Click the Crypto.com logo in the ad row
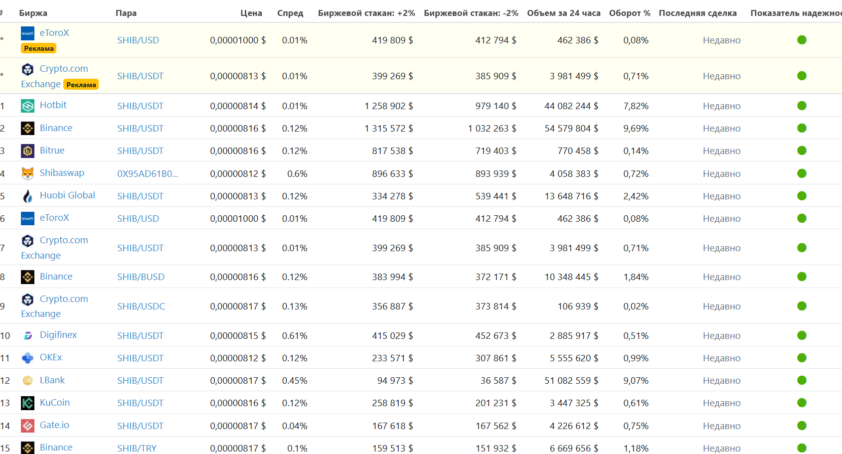This screenshot has height=454, width=842. tap(27, 69)
